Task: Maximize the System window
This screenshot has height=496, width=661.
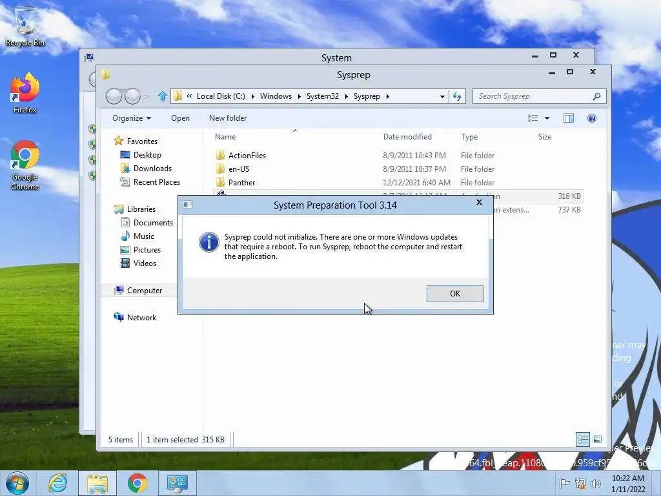Action: point(553,56)
